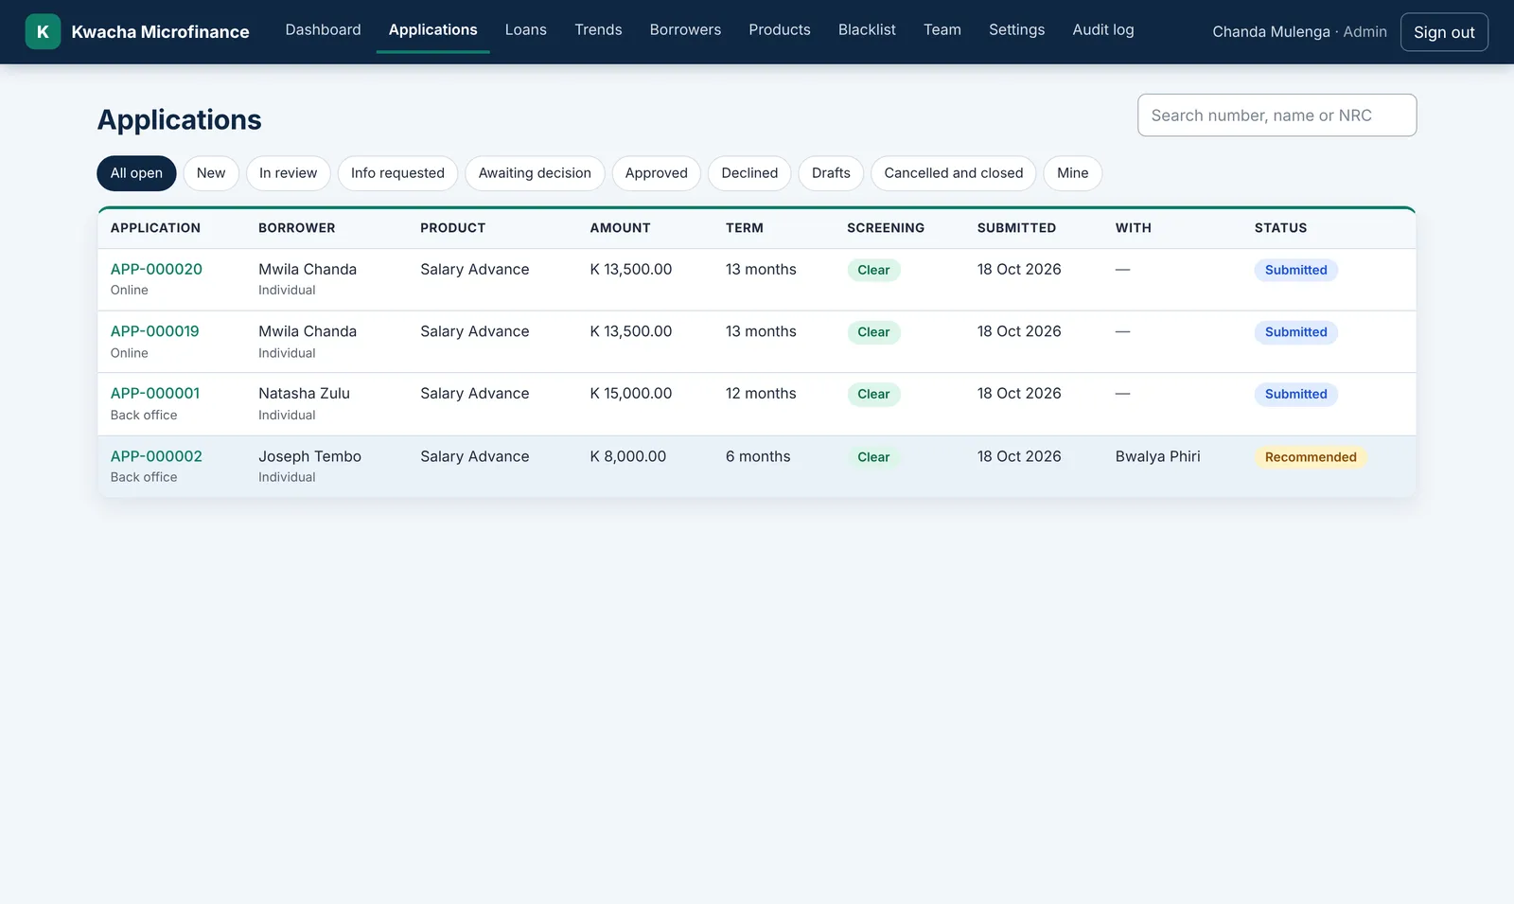
Task: Click Clear screening badge for Joseph Tembo
Action: (x=873, y=457)
